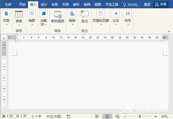Click the 告诉我 (Tell me) search box
This screenshot has height=119, width=173.
[132, 5]
